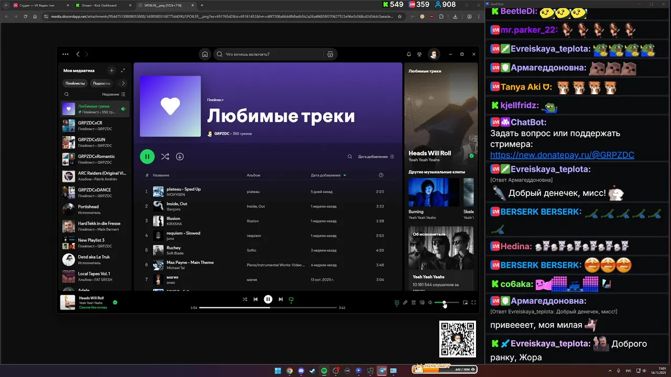671x377 pixels.
Task: Open the lyrics microphone icon
Action: tap(405, 302)
